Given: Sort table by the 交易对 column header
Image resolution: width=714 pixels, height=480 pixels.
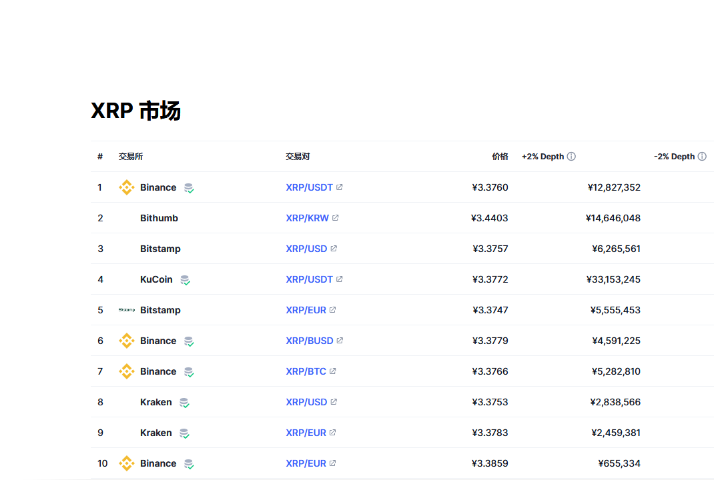Looking at the screenshot, I should 298,157.
